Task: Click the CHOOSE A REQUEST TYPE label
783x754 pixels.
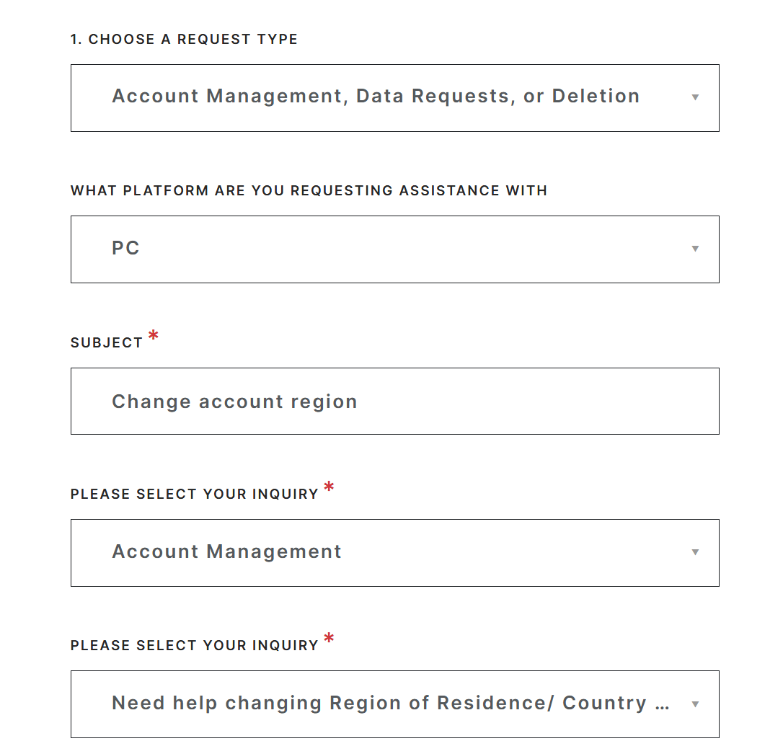Action: point(184,40)
